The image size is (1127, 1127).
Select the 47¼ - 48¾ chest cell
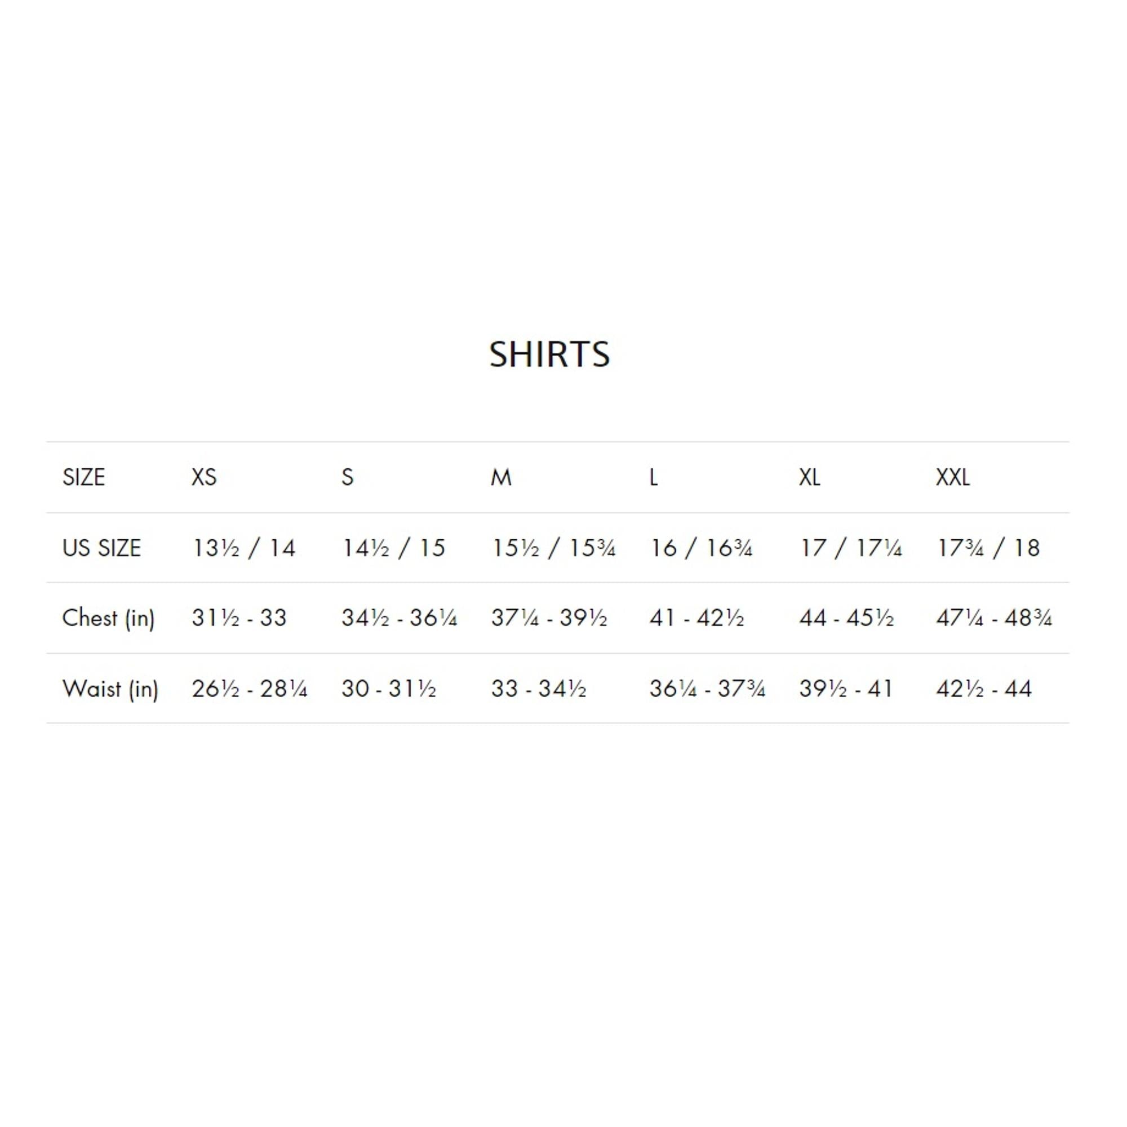pyautogui.click(x=993, y=618)
